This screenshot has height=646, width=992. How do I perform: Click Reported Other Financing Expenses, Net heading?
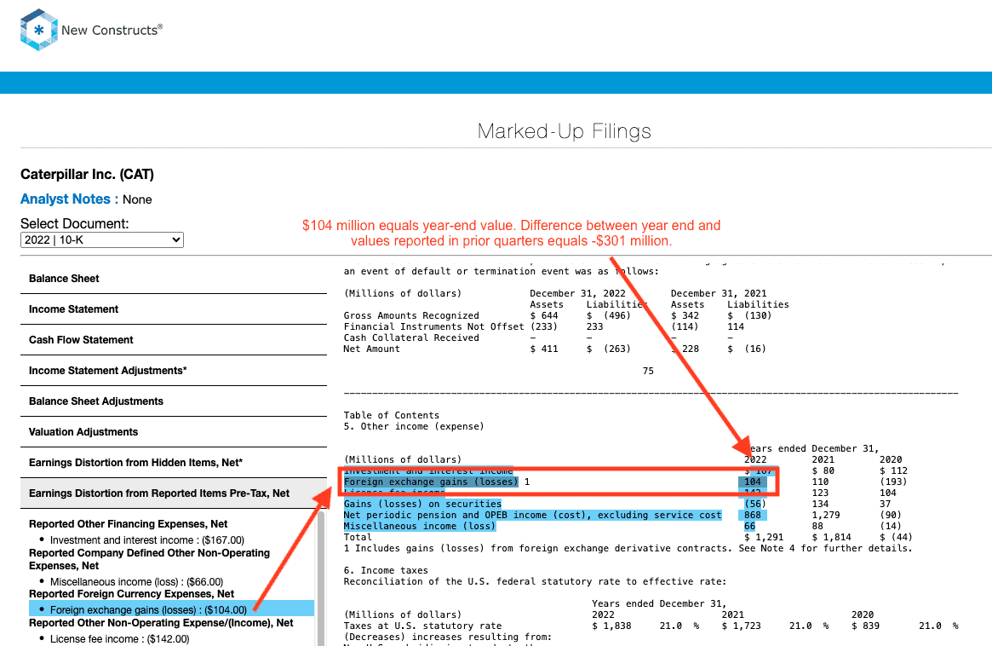coord(129,524)
